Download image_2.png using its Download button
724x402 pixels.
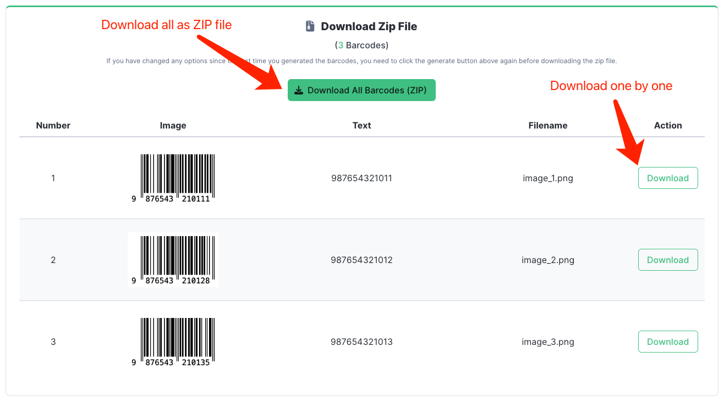[667, 259]
